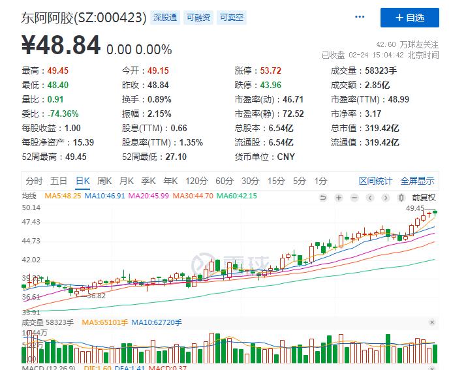Click the 深股通 tag
The height and width of the screenshot is (370, 451).
[x=165, y=18]
